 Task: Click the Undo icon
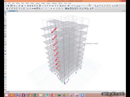point(14,6)
